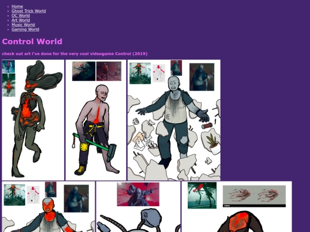Open the large man among rubble artwork
Viewport: 310px width, 232px height.
point(174,120)
